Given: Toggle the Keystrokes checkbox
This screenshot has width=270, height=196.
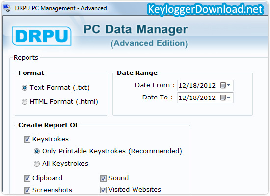Looking at the screenshot, I should tap(27, 139).
